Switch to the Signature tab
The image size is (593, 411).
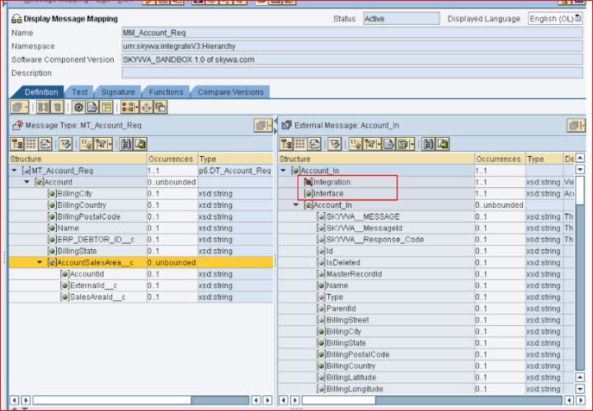click(x=117, y=92)
